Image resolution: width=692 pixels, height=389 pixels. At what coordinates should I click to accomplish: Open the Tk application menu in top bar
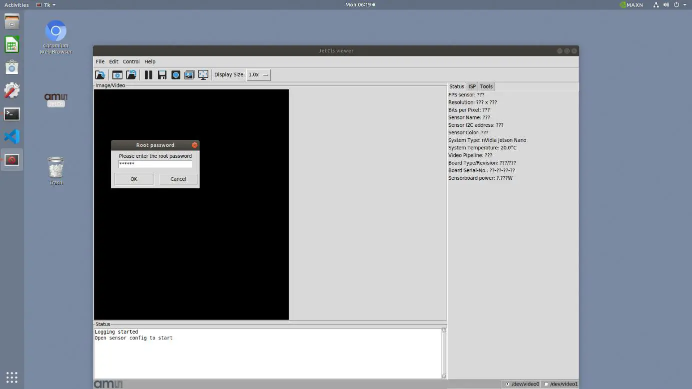click(46, 5)
